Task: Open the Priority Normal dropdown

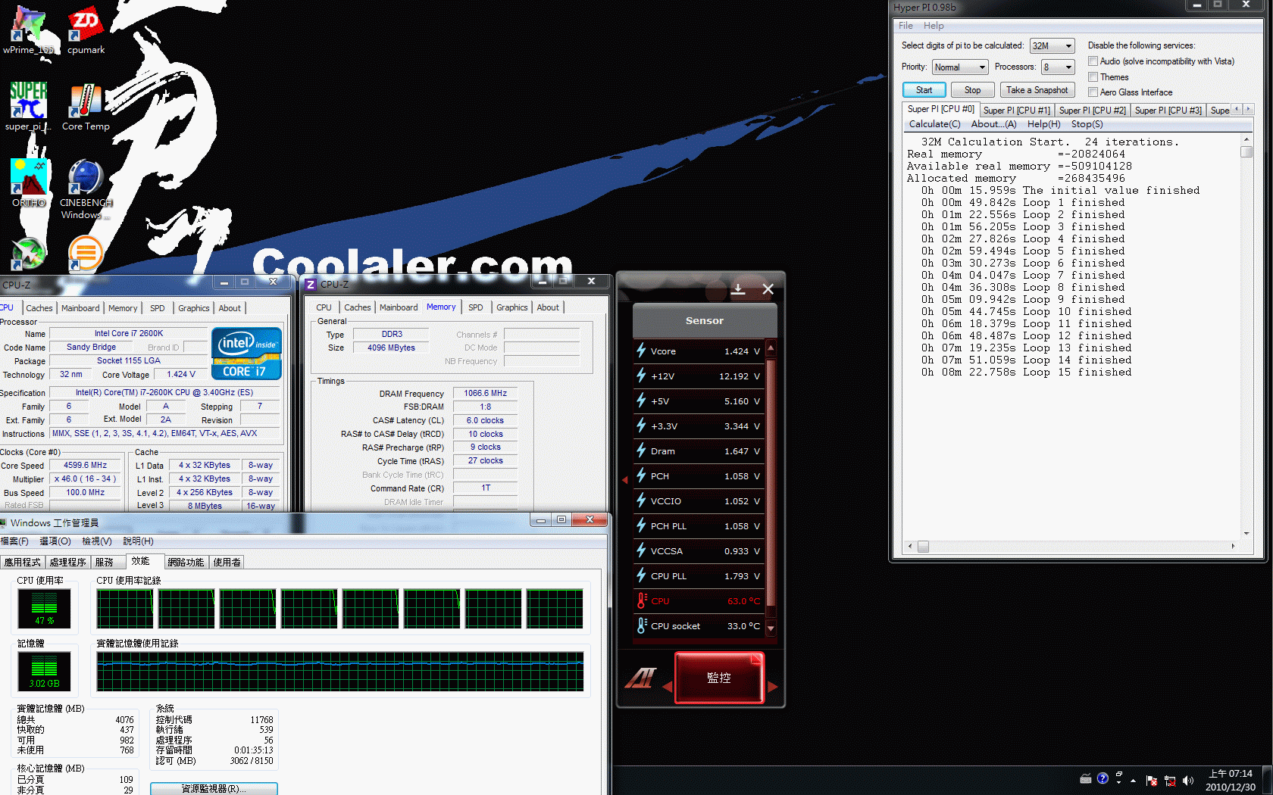Action: click(960, 67)
